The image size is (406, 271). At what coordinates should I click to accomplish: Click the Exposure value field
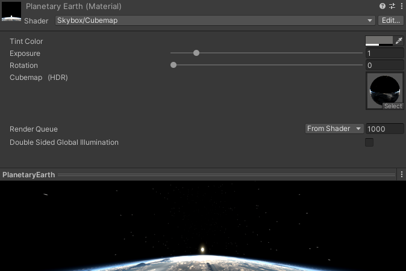(384, 53)
